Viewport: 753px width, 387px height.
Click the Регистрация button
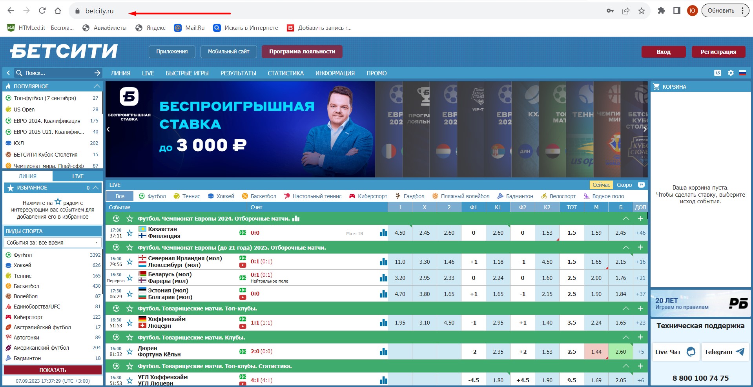coord(718,52)
